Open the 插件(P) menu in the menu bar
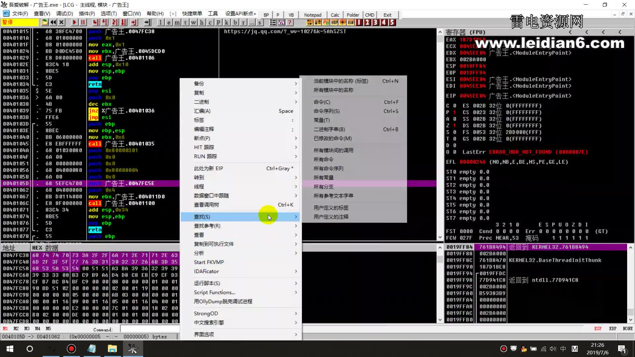Image resolution: width=635 pixels, height=357 pixels. pyautogui.click(x=87, y=14)
